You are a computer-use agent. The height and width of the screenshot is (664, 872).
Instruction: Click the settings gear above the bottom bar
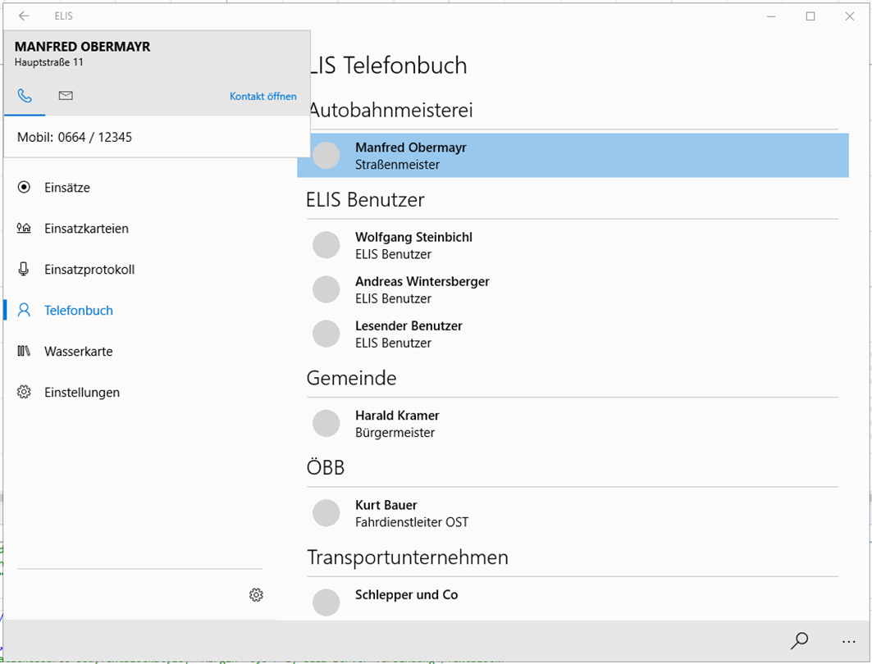tap(256, 595)
